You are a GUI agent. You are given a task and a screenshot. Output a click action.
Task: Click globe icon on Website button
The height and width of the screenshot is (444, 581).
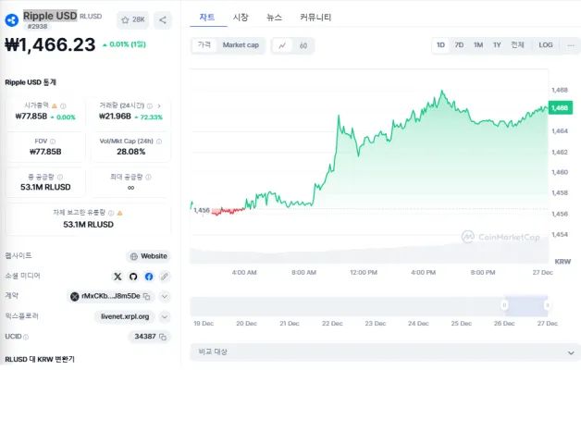pyautogui.click(x=134, y=256)
